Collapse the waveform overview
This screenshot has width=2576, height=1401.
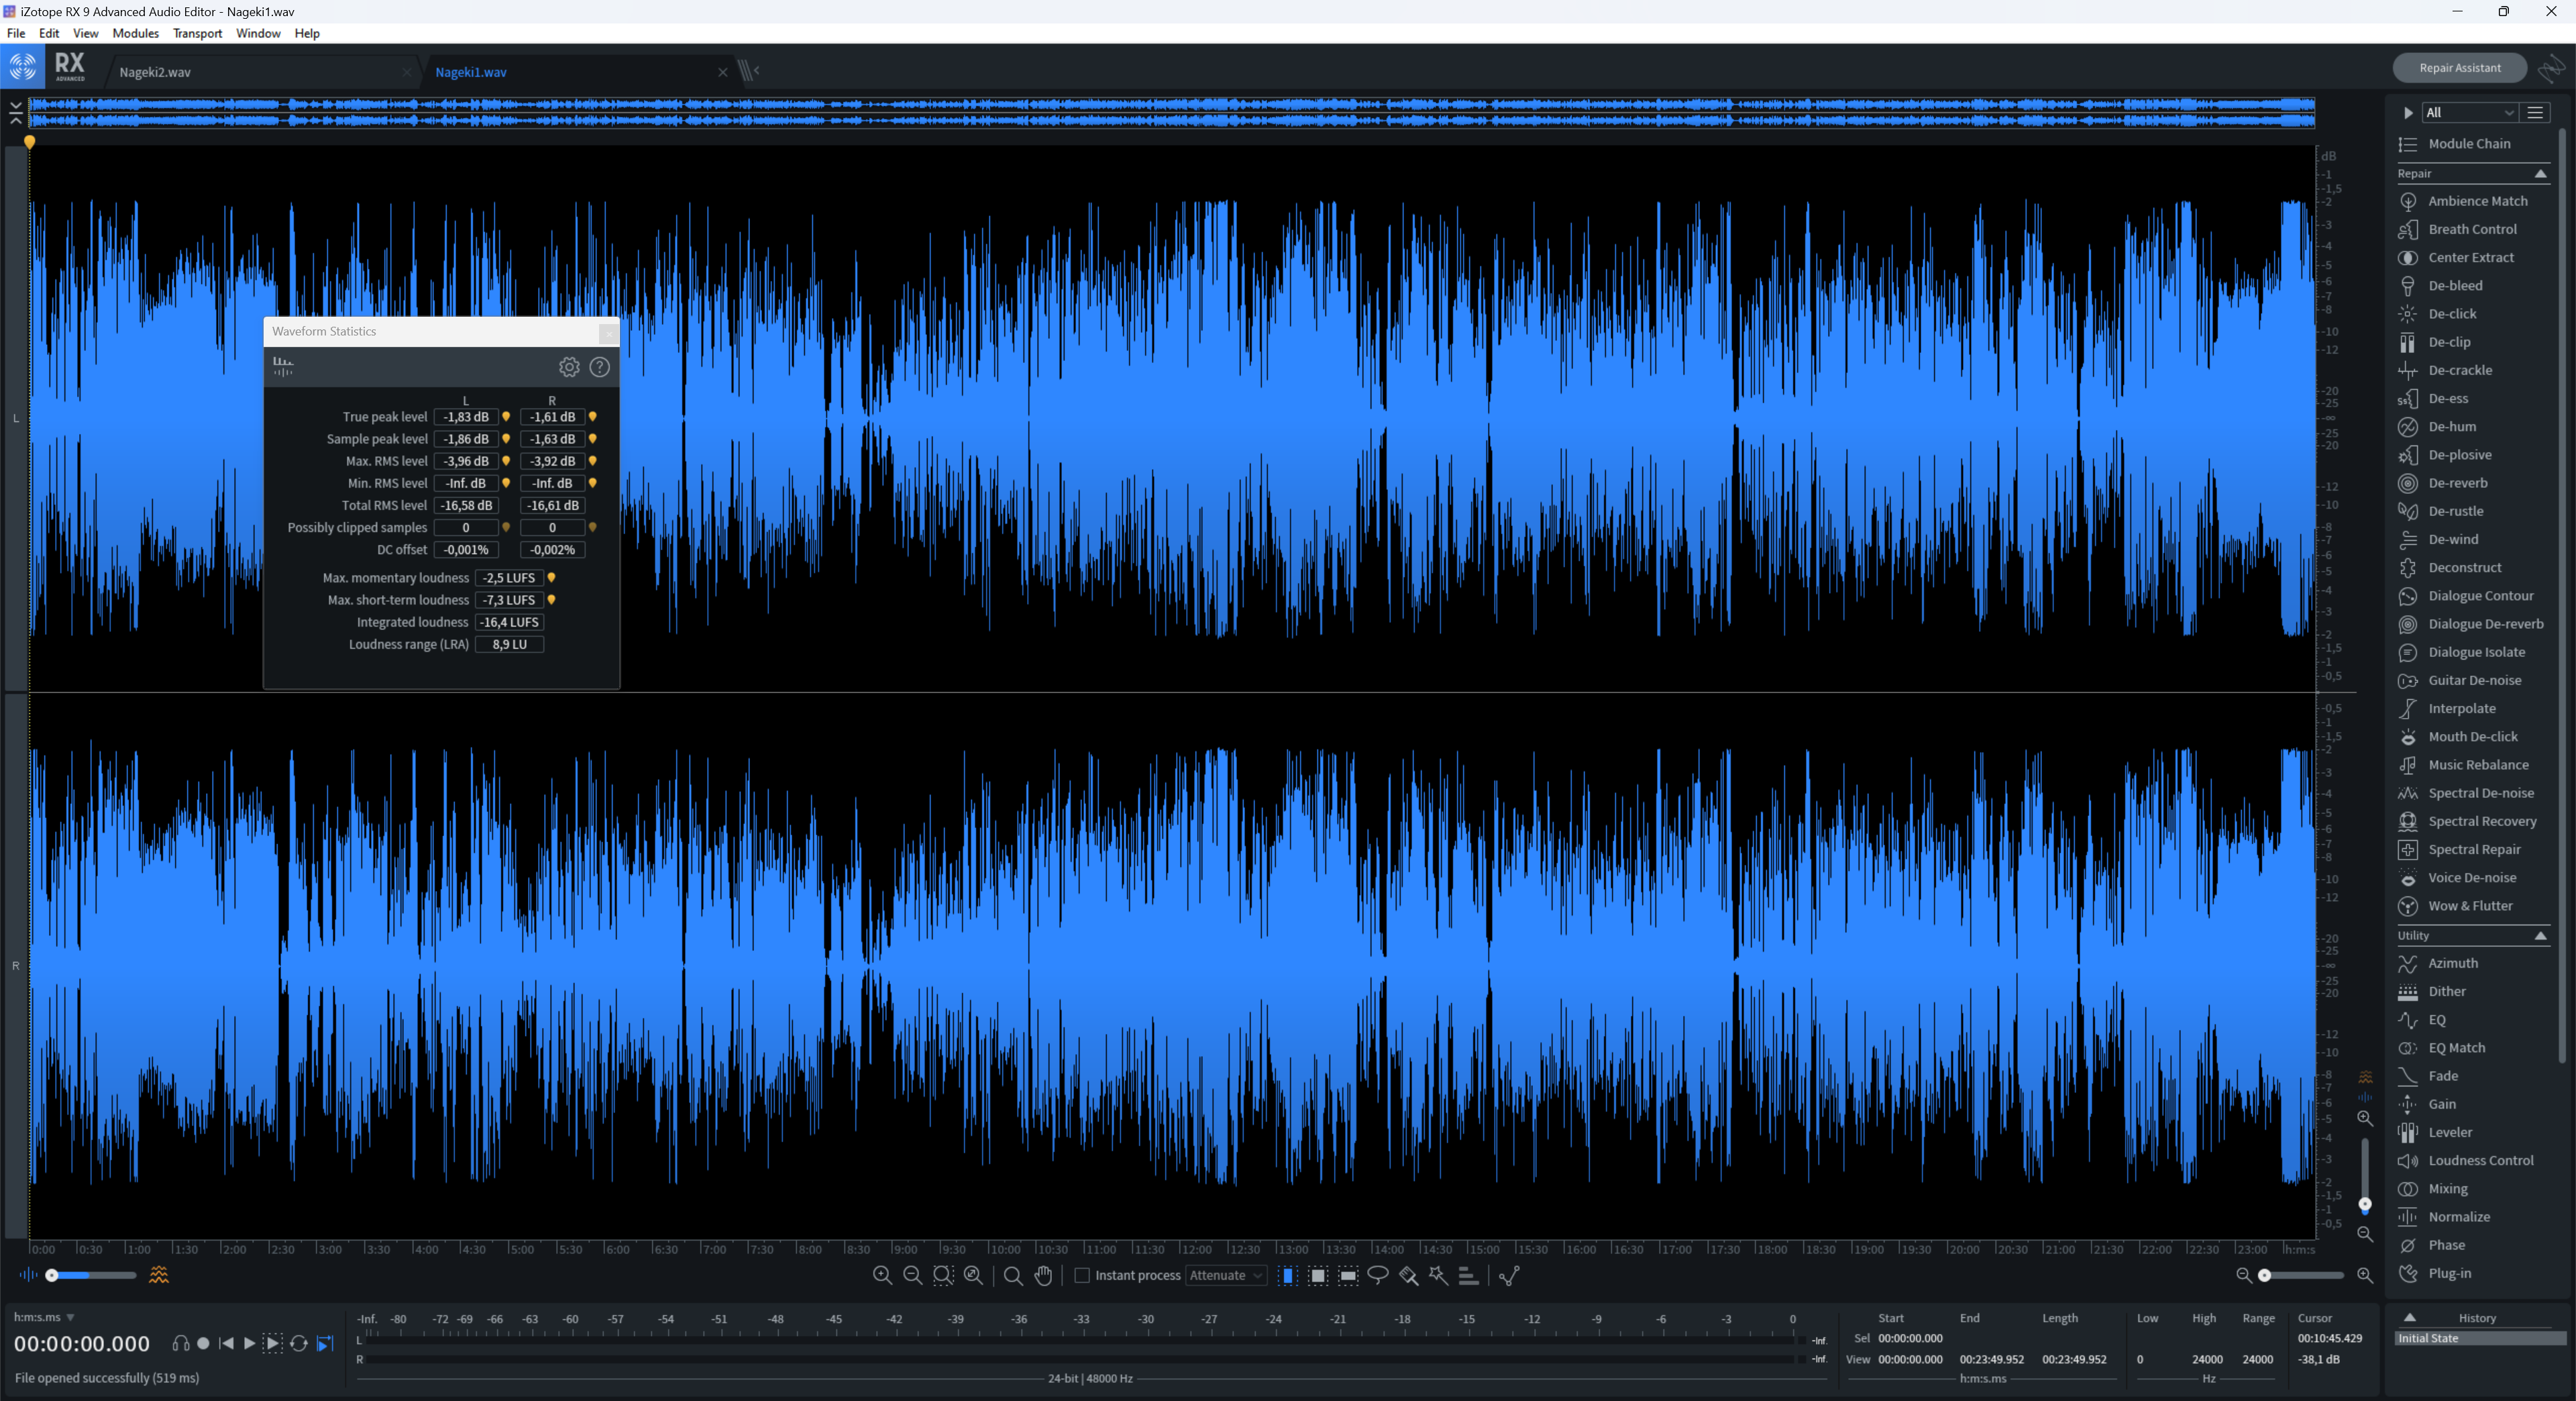pos(16,112)
